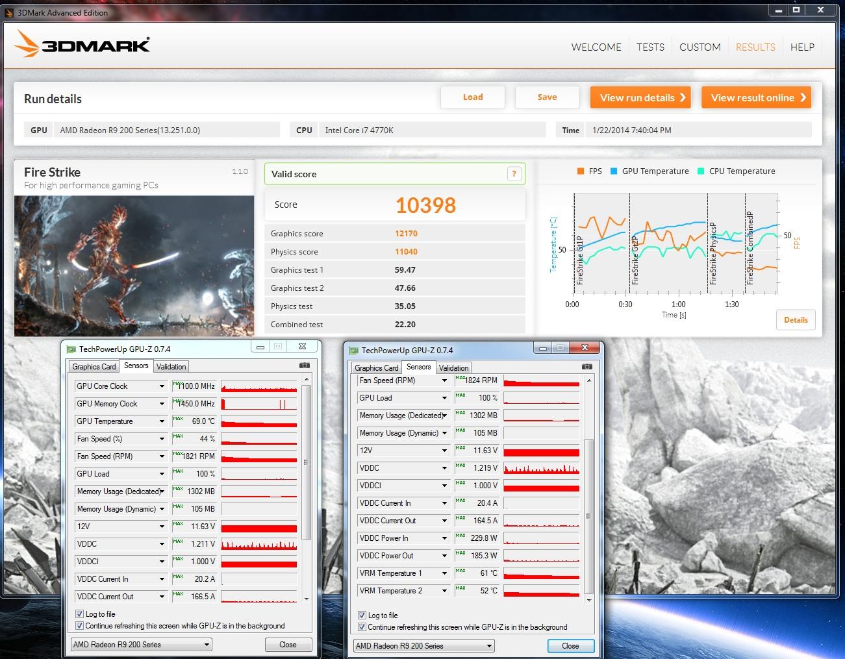Switch to Validation tab in right GPU-Z
Screen dimensions: 845x659
pos(454,368)
